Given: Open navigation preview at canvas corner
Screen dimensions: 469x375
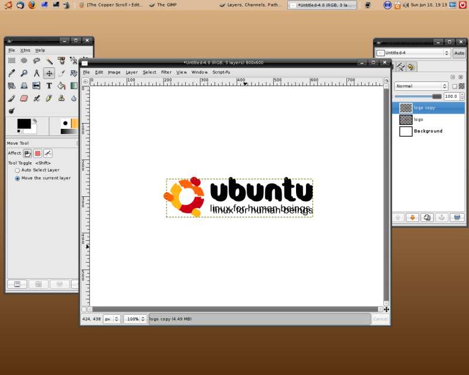Looking at the screenshot, I should pyautogui.click(x=386, y=309).
